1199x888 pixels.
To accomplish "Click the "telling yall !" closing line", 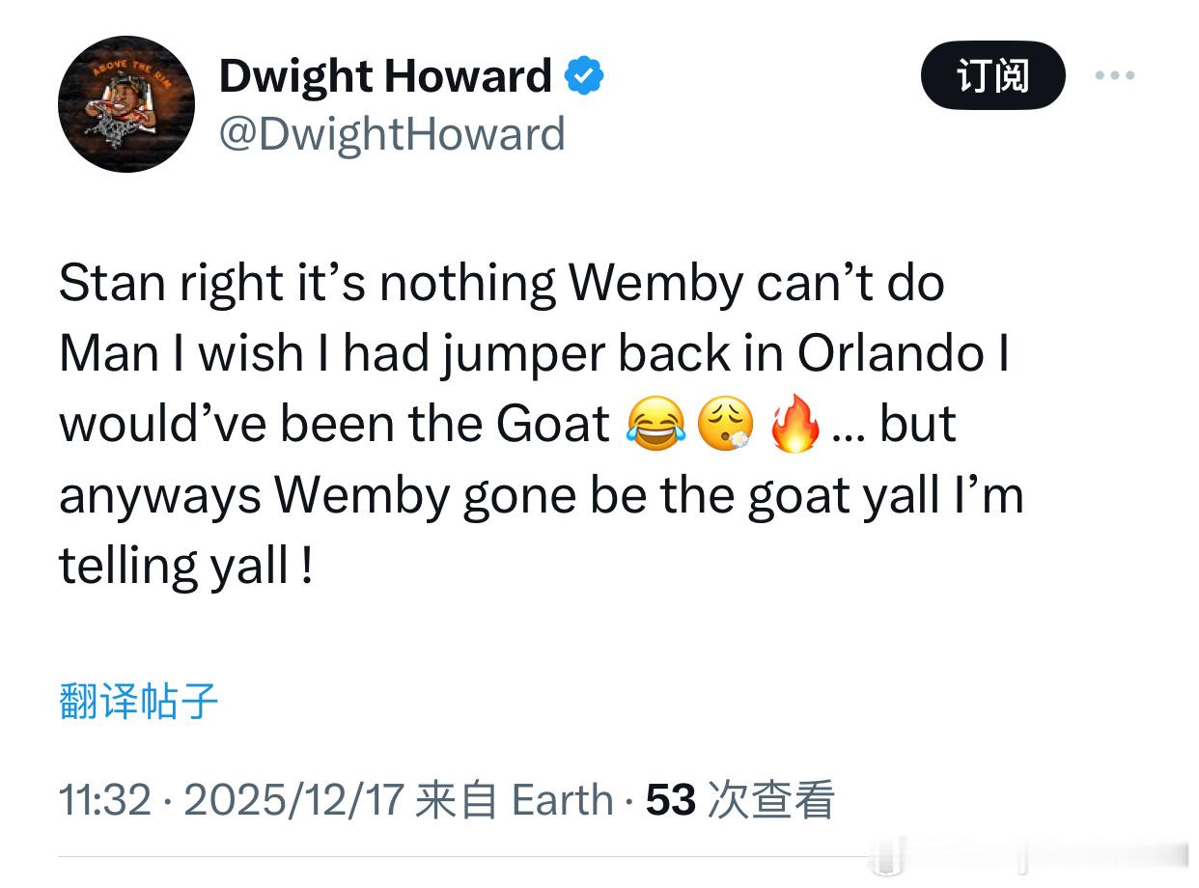I will coord(185,567).
